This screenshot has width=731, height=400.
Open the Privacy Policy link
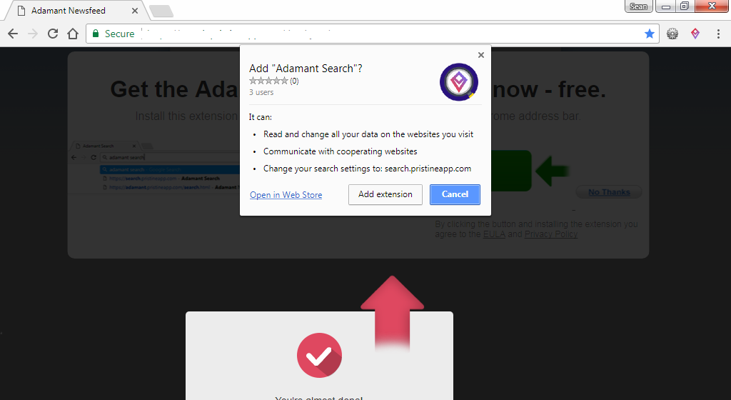pos(551,234)
